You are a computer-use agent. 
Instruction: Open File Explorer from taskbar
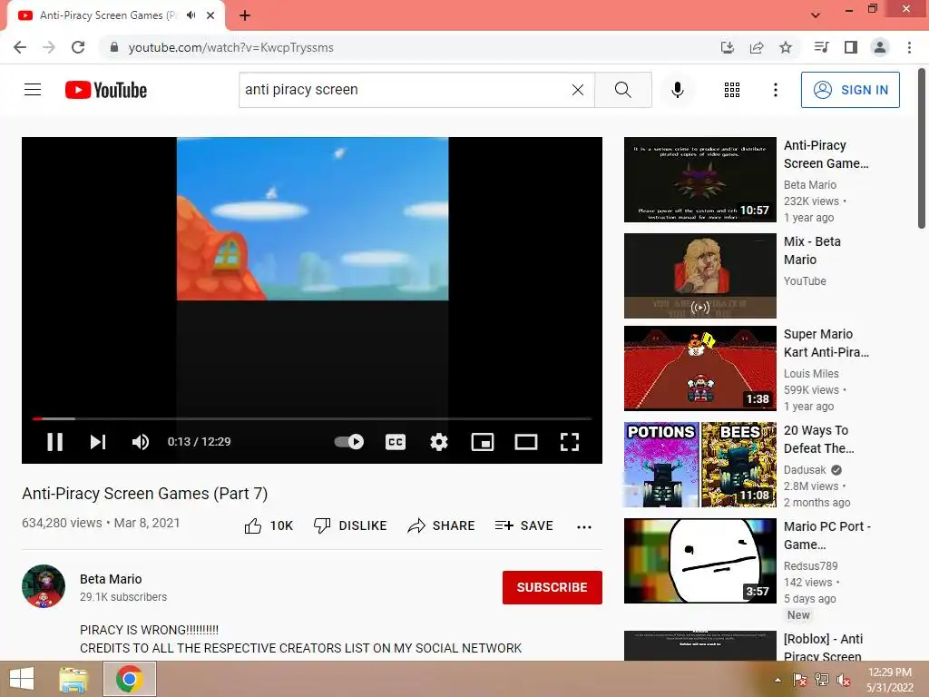(x=73, y=679)
